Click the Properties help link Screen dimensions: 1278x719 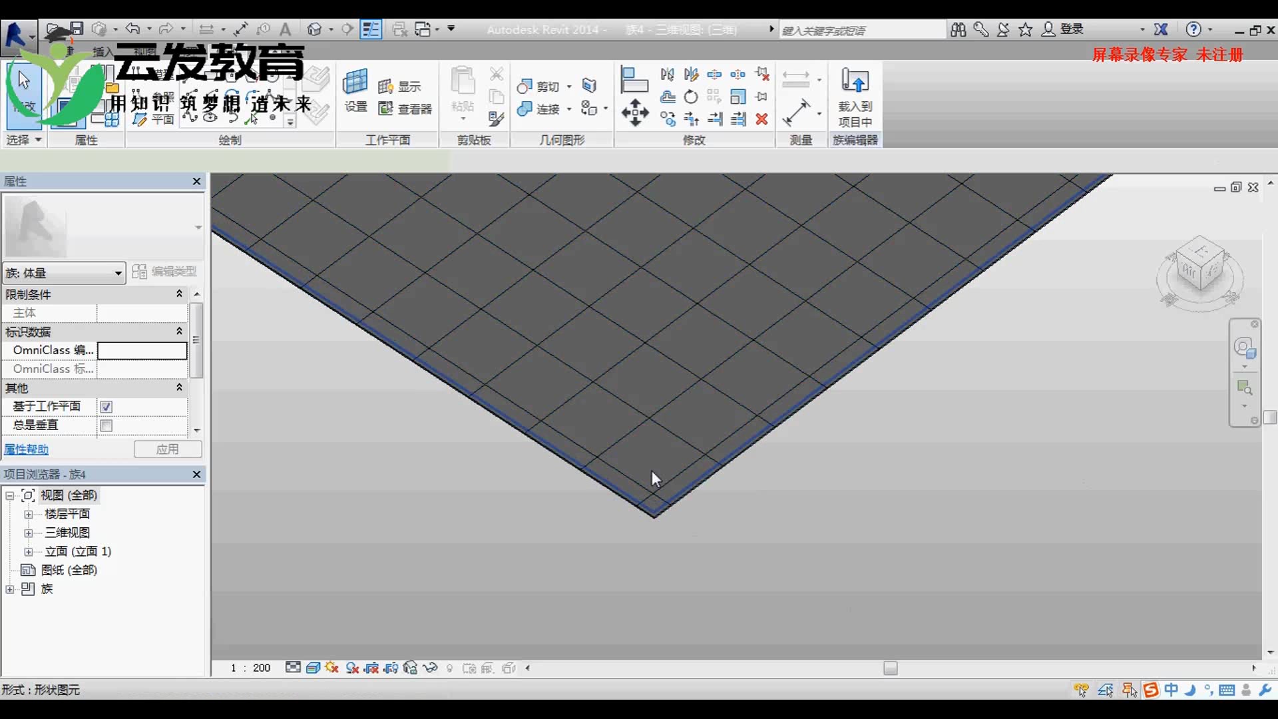[x=27, y=449]
